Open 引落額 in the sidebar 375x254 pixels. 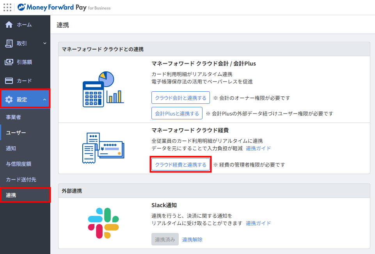tap(25, 62)
